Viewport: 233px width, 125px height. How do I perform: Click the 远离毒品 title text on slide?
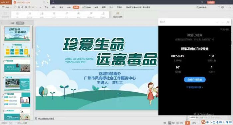[x=127, y=59]
